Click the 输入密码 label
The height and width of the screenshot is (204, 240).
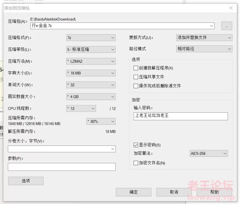143,108
